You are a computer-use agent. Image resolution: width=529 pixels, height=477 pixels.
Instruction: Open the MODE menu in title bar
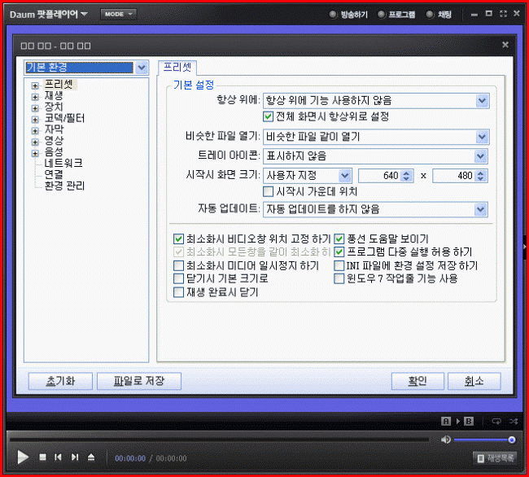118,14
